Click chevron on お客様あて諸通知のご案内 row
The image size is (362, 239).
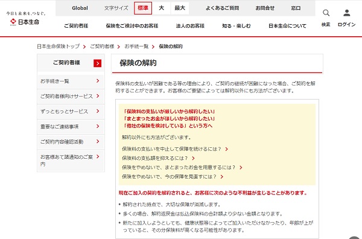(x=98, y=156)
